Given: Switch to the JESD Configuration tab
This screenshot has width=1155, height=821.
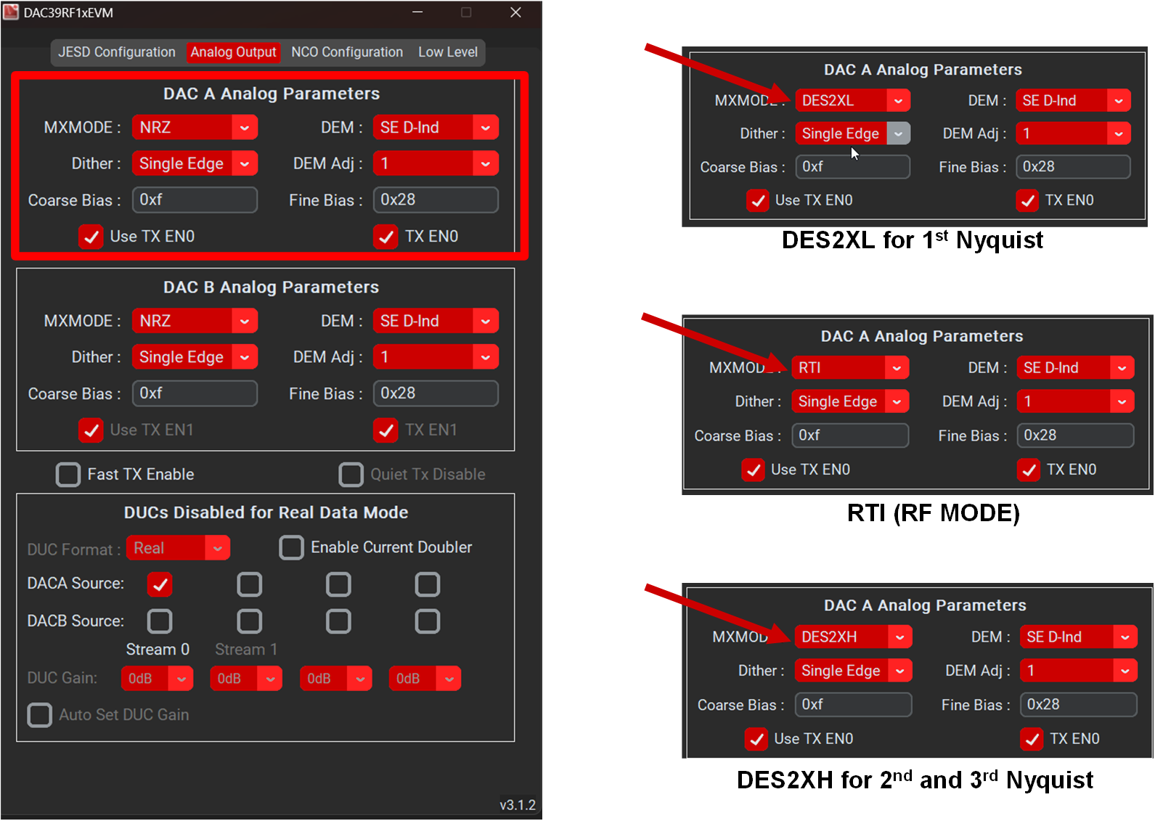Looking at the screenshot, I should (117, 52).
